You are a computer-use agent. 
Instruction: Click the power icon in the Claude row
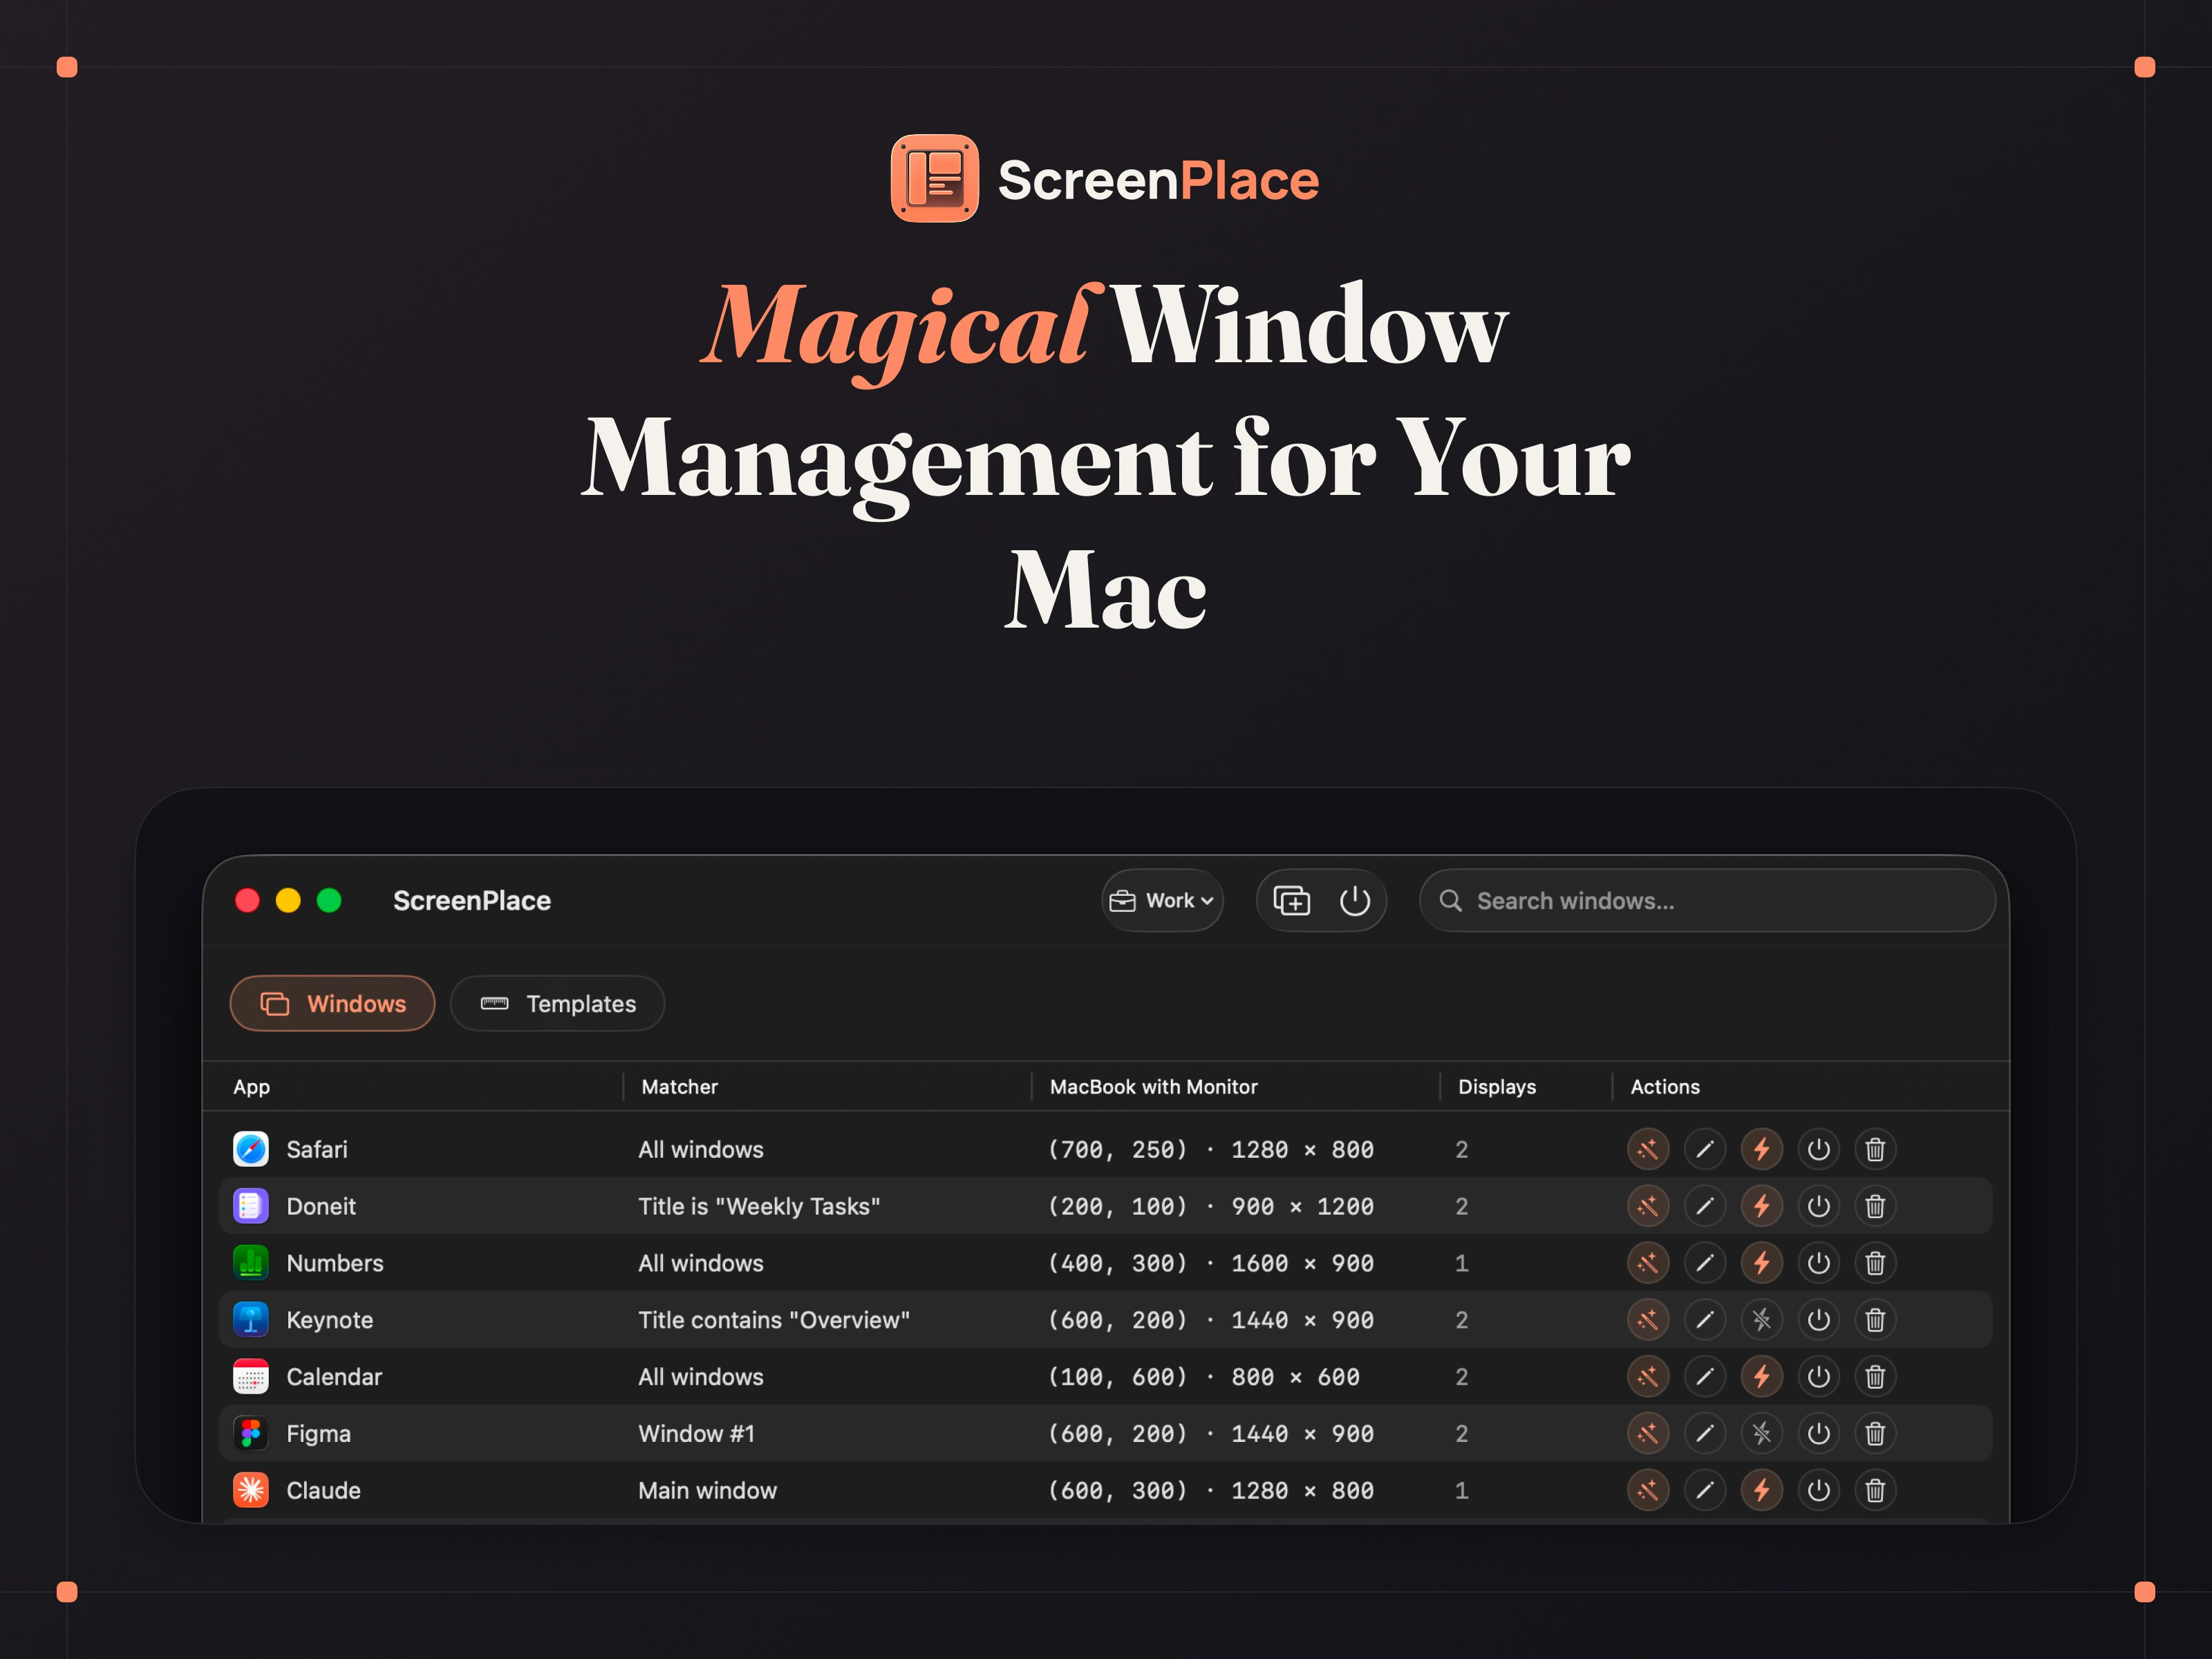click(x=1819, y=1491)
